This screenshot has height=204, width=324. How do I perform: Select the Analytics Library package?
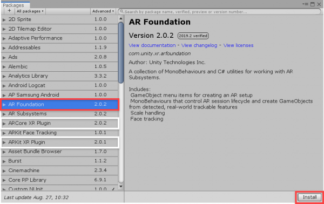coord(59,76)
